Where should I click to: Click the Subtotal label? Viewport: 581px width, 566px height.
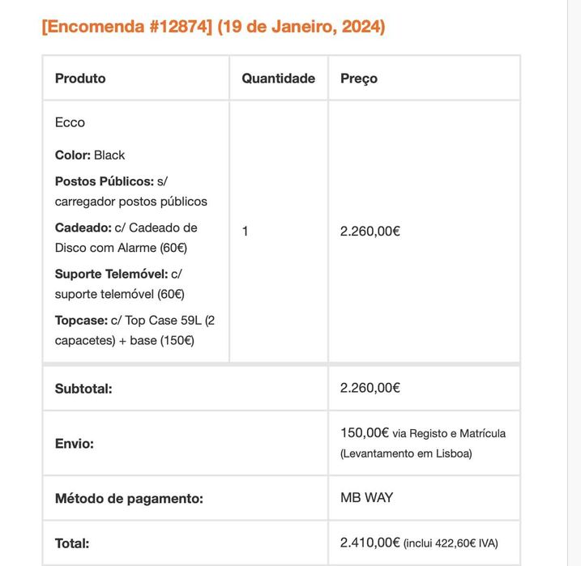point(83,389)
